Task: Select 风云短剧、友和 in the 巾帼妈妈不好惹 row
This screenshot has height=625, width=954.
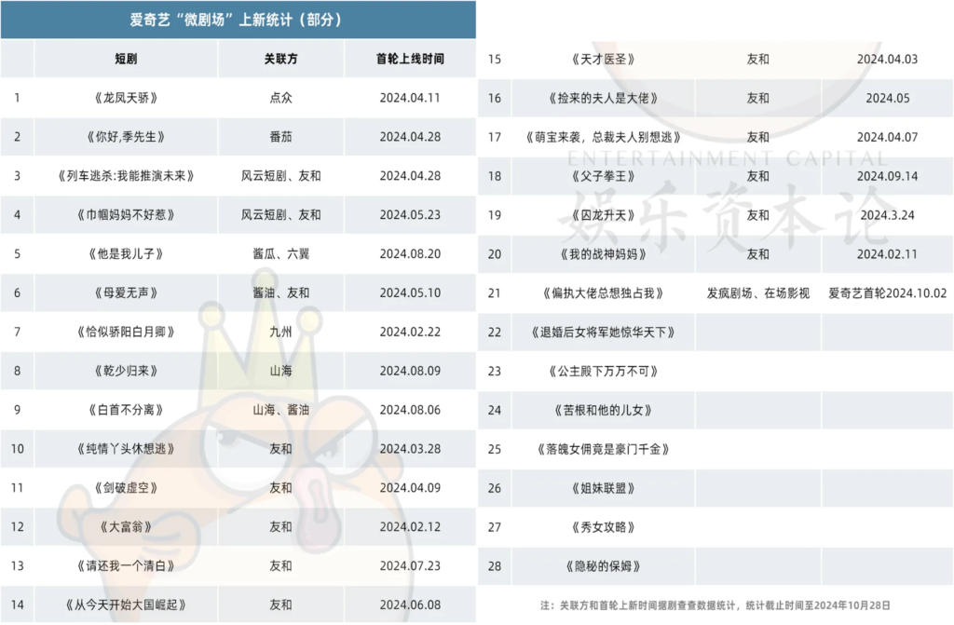Action: pos(281,215)
